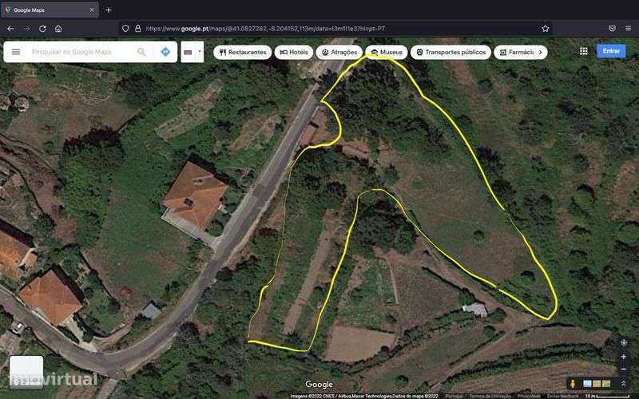Center map on my location
The width and height of the screenshot is (639, 399).
click(x=624, y=343)
